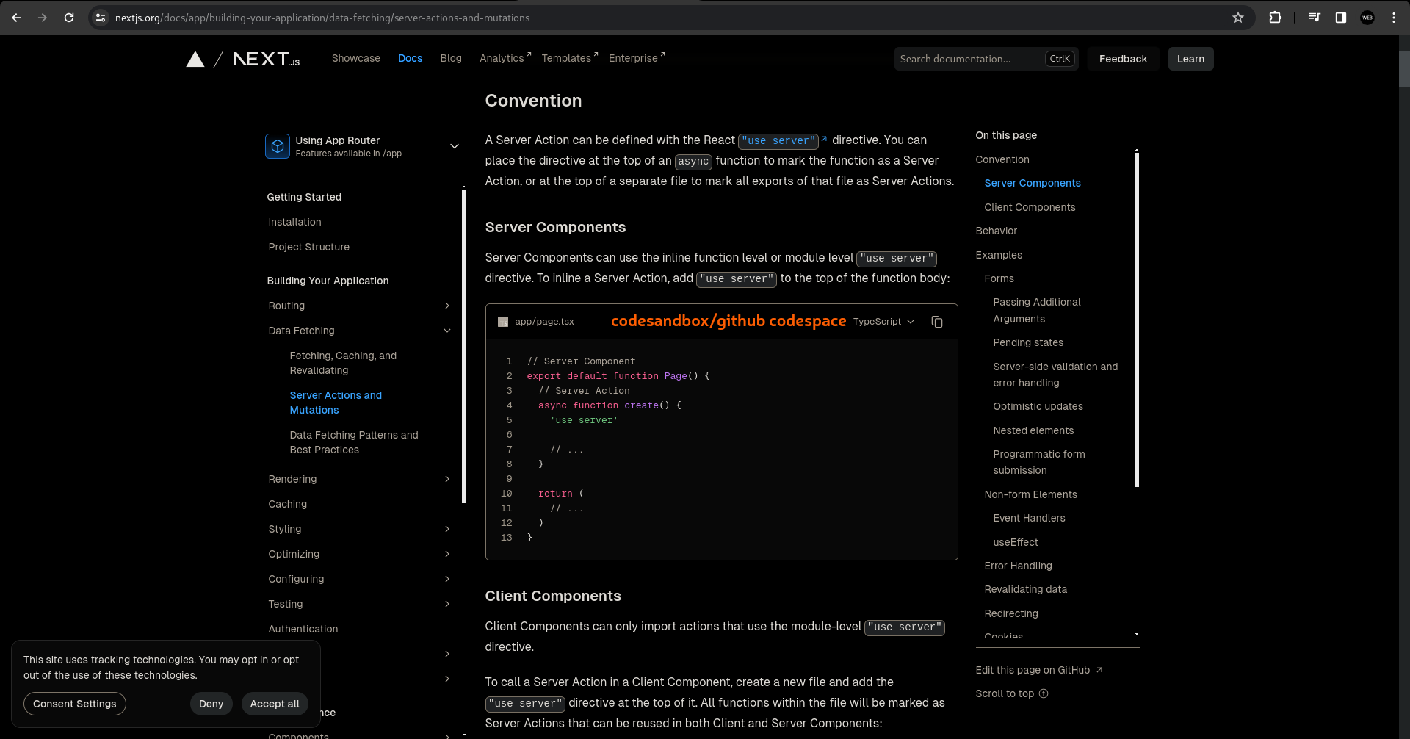The height and width of the screenshot is (739, 1410).
Task: Open Project Structure in the sidebar
Action: click(308, 247)
